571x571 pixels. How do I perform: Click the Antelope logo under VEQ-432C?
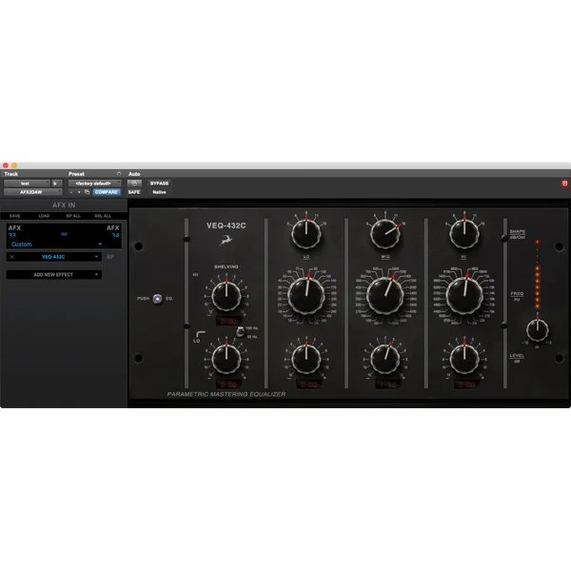pos(226,240)
